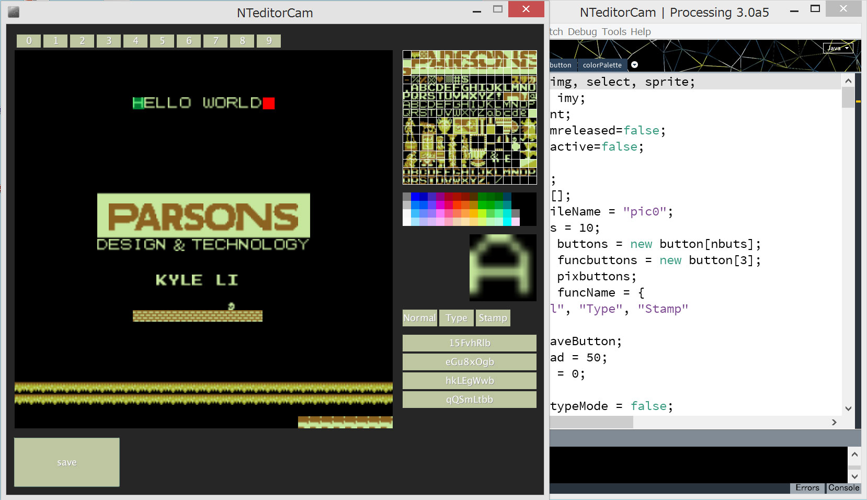Click the console scroll-down arrow
The height and width of the screenshot is (500, 867).
(854, 476)
